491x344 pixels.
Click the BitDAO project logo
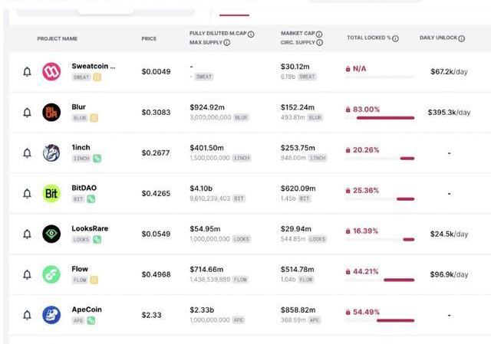click(51, 194)
